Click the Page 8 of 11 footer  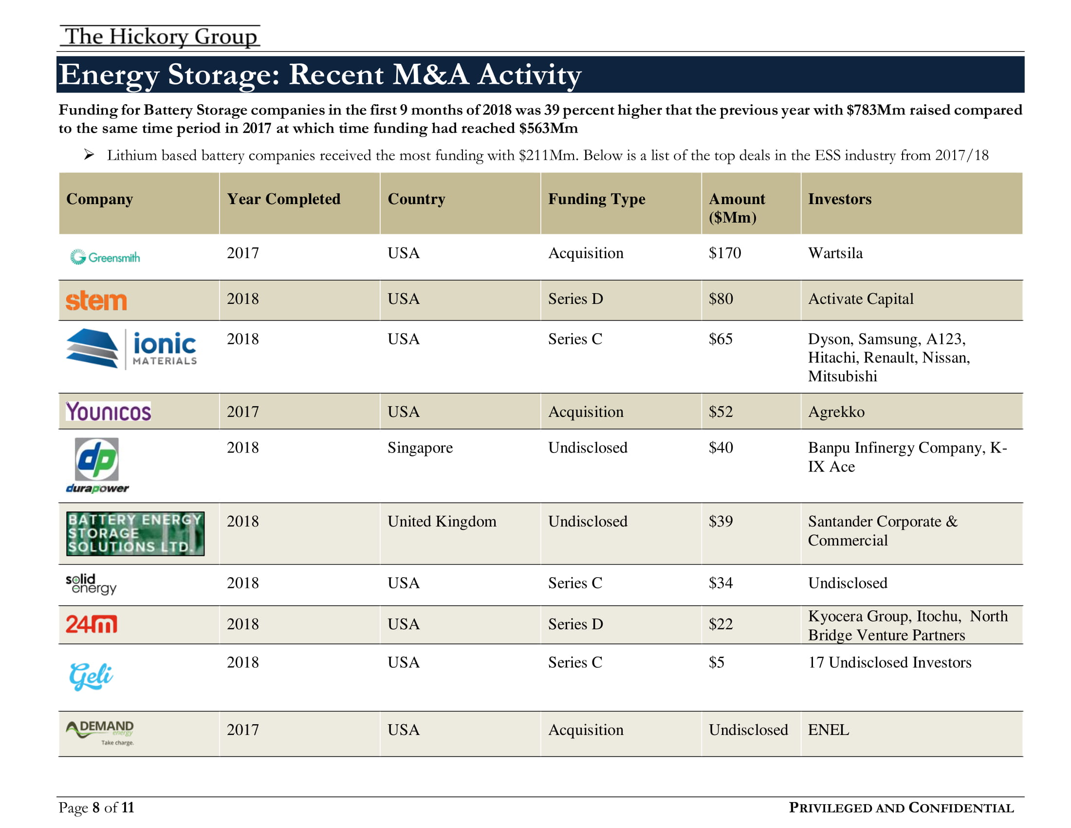96,808
